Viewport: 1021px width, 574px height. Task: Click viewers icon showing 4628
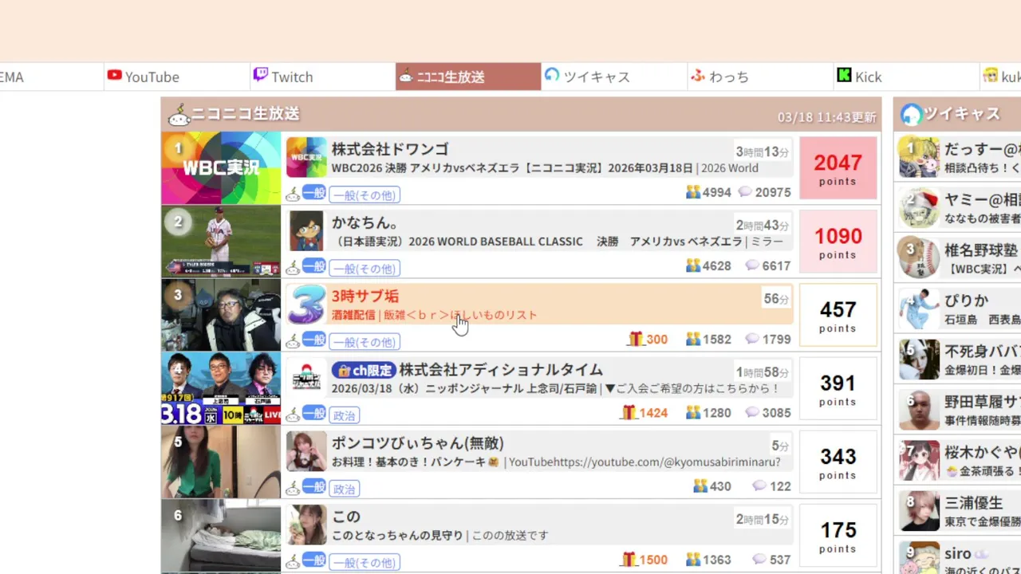coord(693,265)
